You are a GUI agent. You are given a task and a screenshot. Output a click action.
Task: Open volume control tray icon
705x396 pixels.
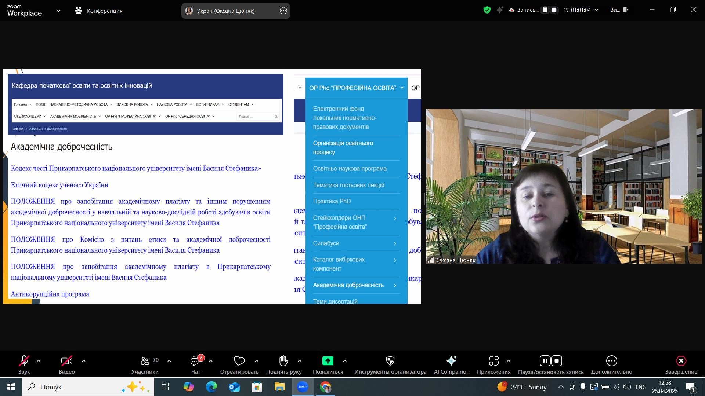tap(627, 387)
